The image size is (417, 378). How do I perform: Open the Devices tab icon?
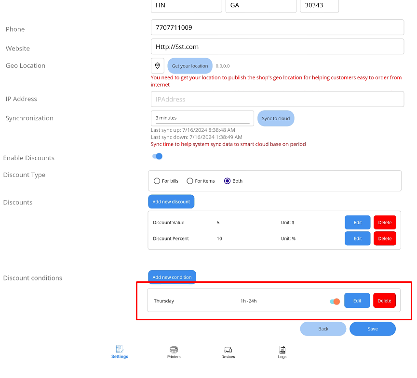point(228,350)
